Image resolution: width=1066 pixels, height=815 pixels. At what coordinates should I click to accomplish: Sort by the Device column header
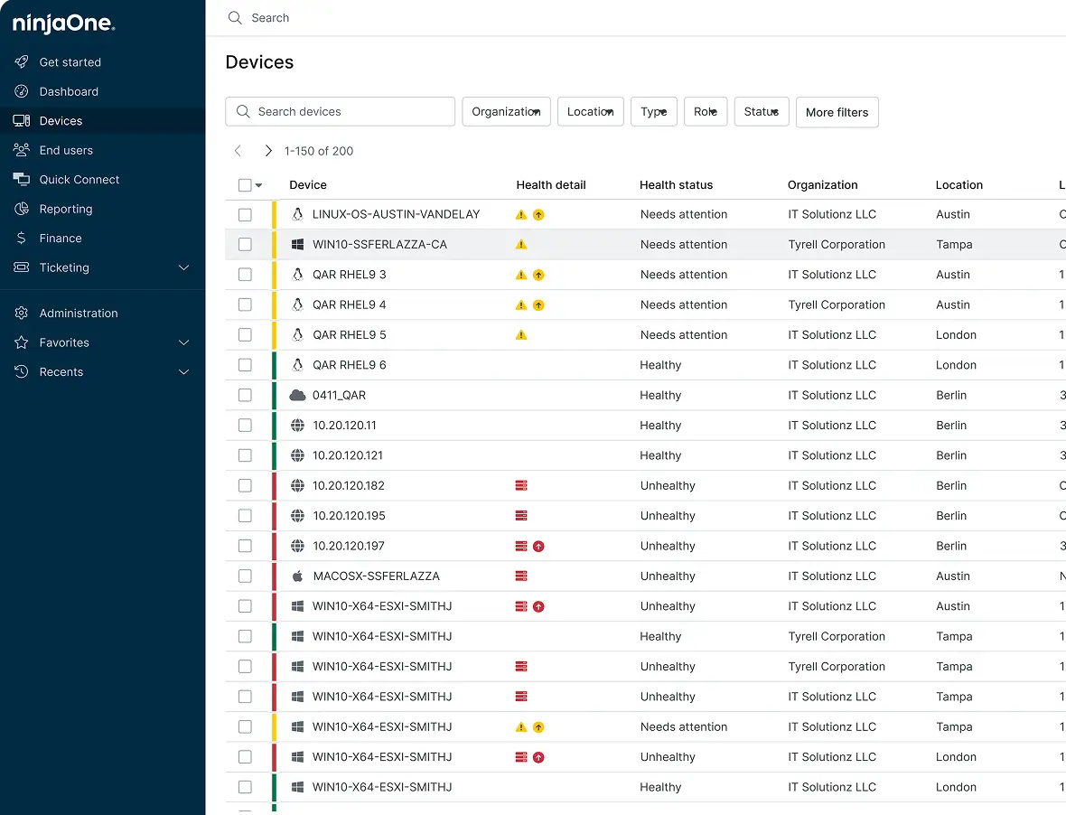(x=307, y=185)
